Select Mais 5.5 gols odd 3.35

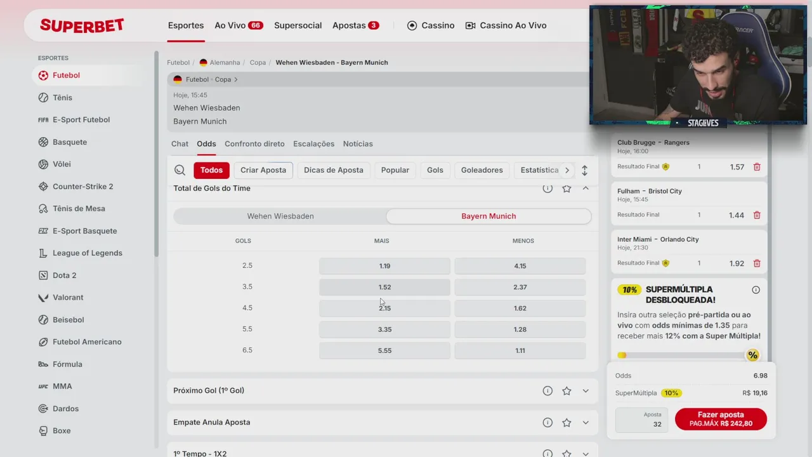(x=384, y=329)
